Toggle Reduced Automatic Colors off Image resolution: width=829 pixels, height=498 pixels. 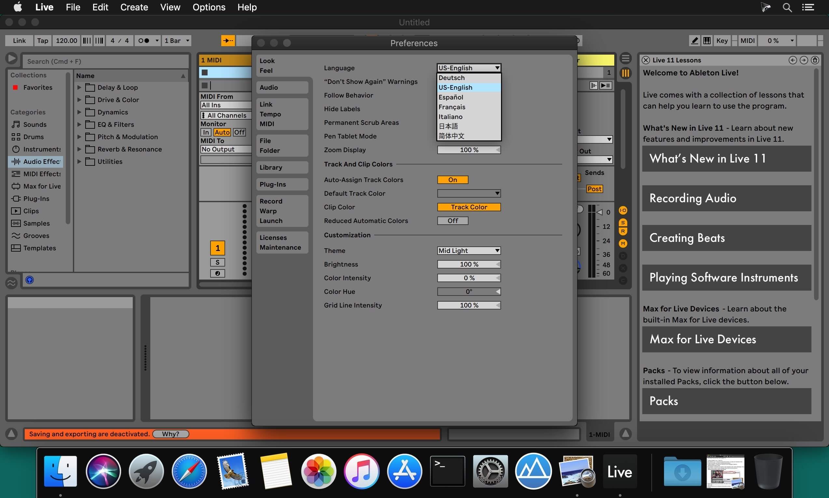453,221
